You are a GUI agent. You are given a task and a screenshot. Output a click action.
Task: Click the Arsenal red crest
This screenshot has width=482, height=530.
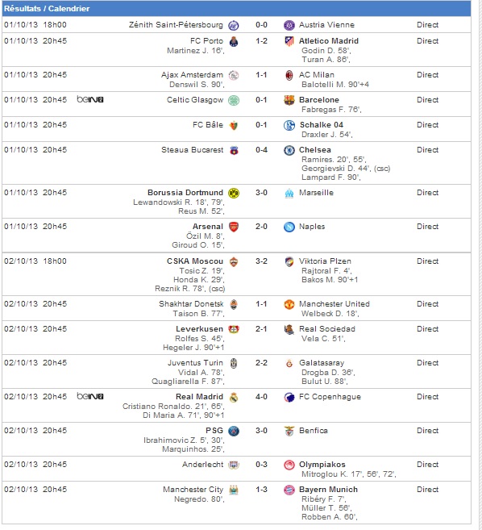[234, 227]
